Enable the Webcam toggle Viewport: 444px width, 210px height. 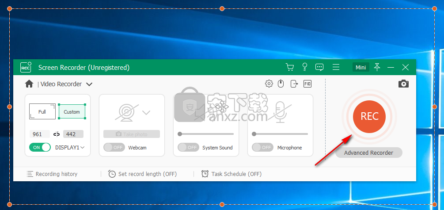coord(114,147)
